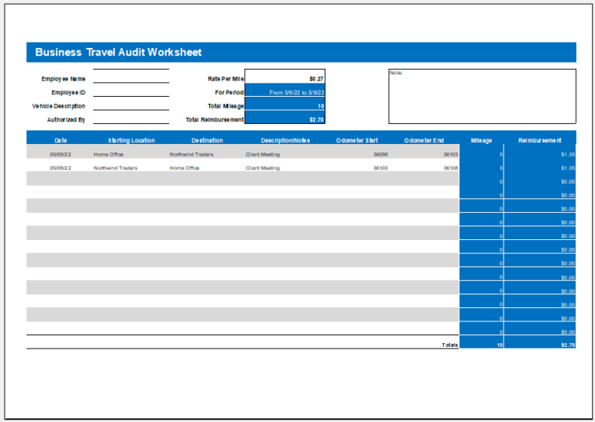This screenshot has height=422, width=595.
Task: Click the Totals label
Action: [449, 345]
